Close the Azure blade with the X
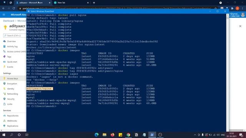Screen dimensions: 246x138 point(240,26)
